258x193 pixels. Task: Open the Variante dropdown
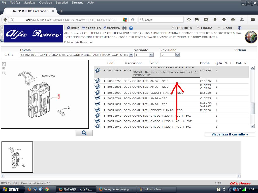click(x=144, y=55)
